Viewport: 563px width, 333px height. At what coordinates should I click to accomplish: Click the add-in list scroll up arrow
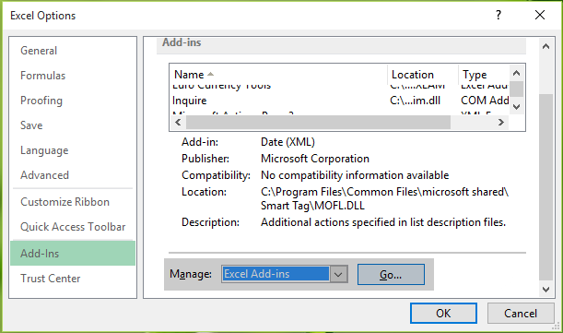tap(516, 74)
